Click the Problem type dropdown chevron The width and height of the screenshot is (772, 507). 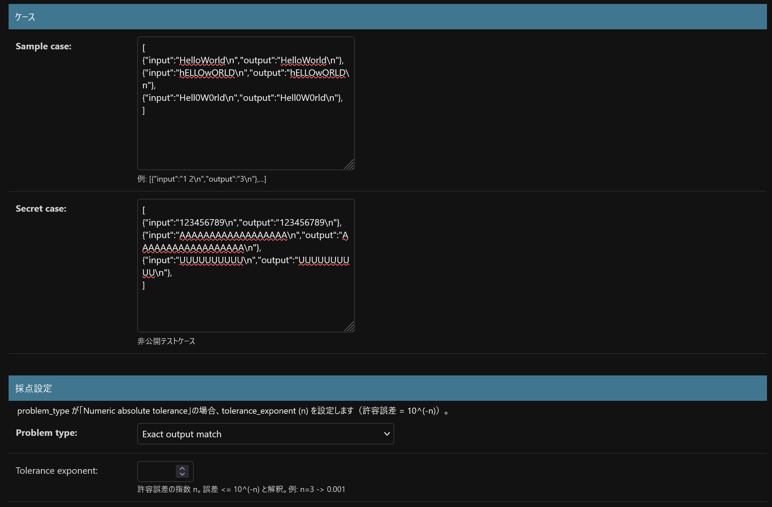pyautogui.click(x=386, y=434)
